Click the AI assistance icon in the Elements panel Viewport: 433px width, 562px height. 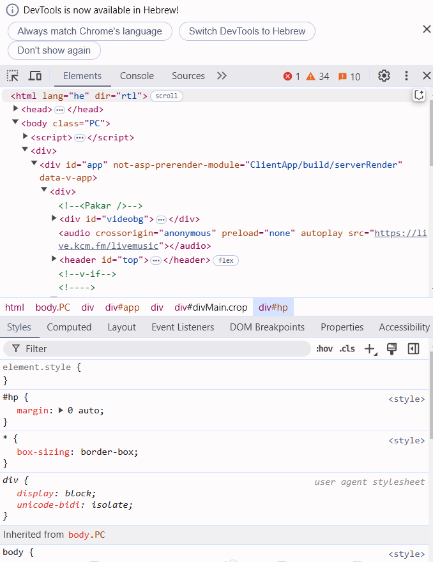[x=419, y=95]
